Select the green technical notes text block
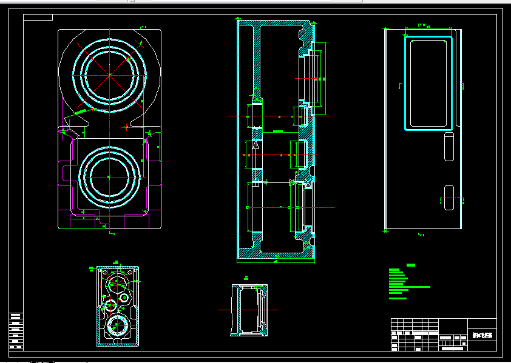511x363 pixels. 410,282
